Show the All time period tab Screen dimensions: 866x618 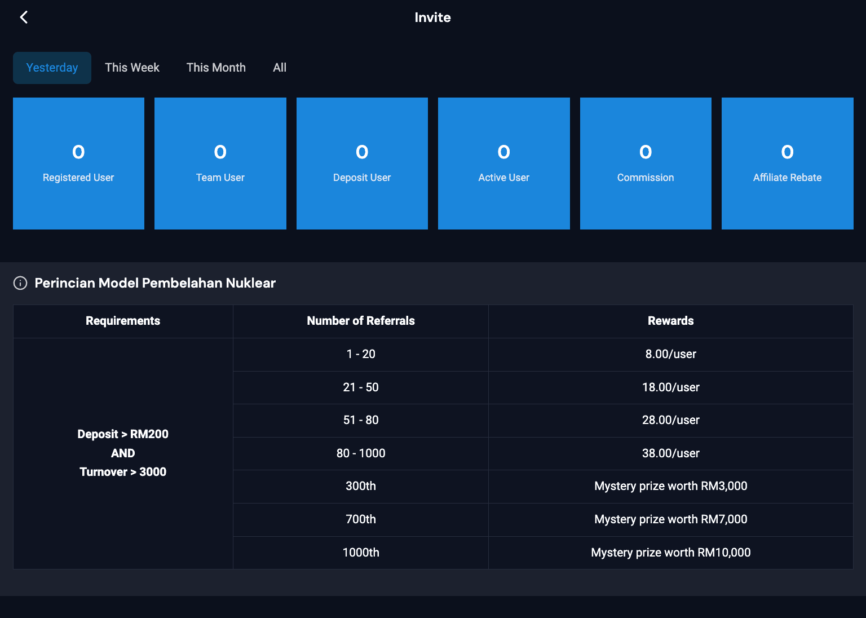pyautogui.click(x=280, y=68)
